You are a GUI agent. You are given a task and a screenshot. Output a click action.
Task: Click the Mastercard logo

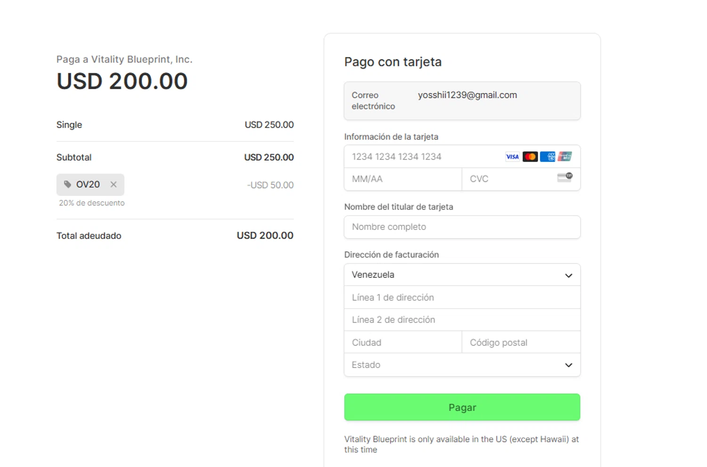[x=530, y=157]
